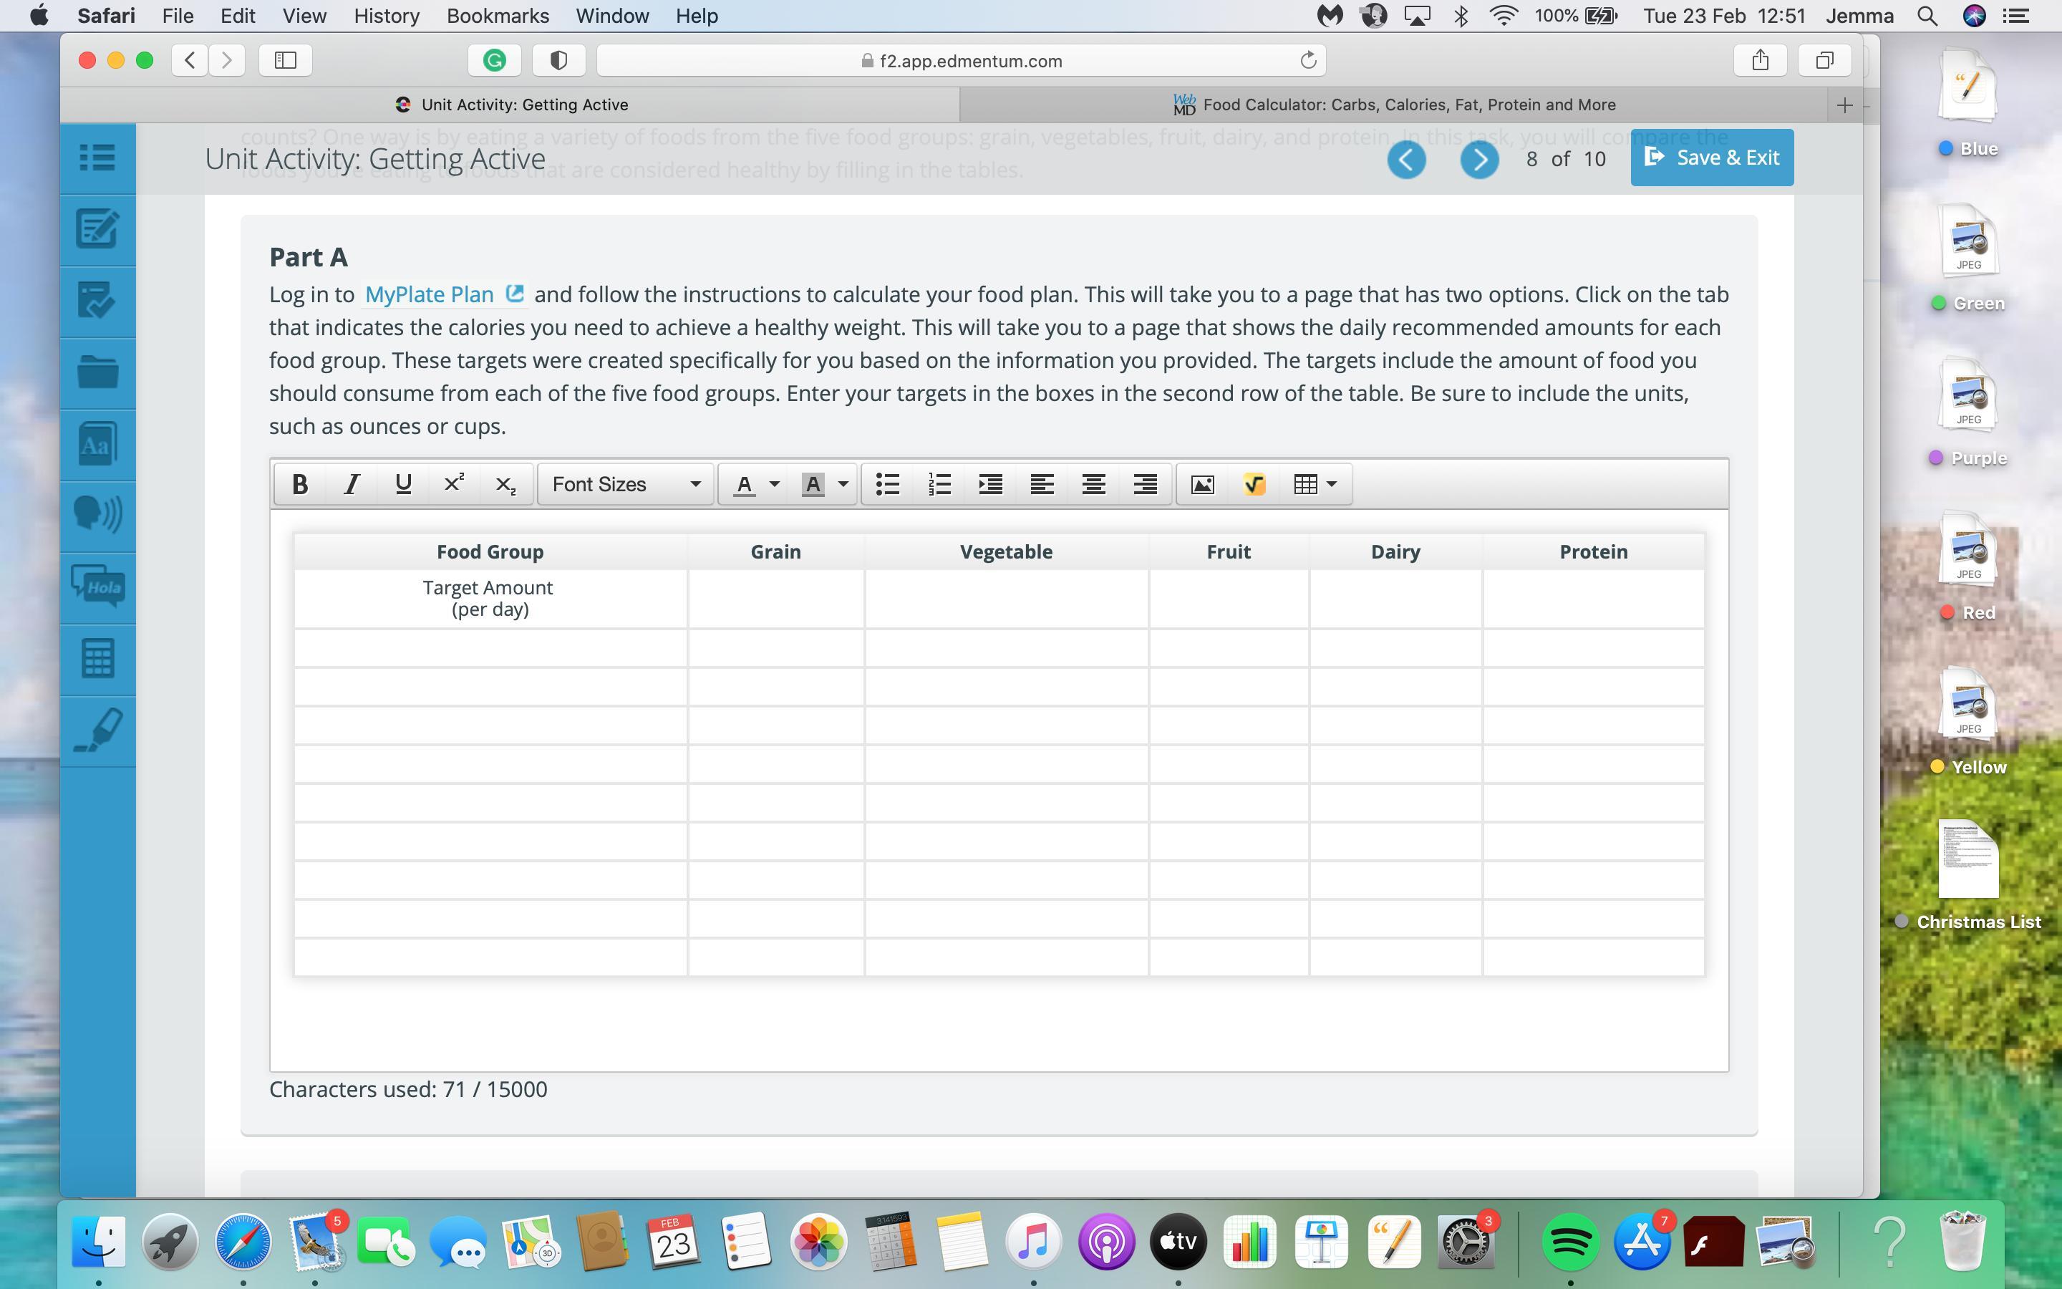Open the text-to-speech sidebar tool
This screenshot has height=1289, width=2062.
pos(97,514)
